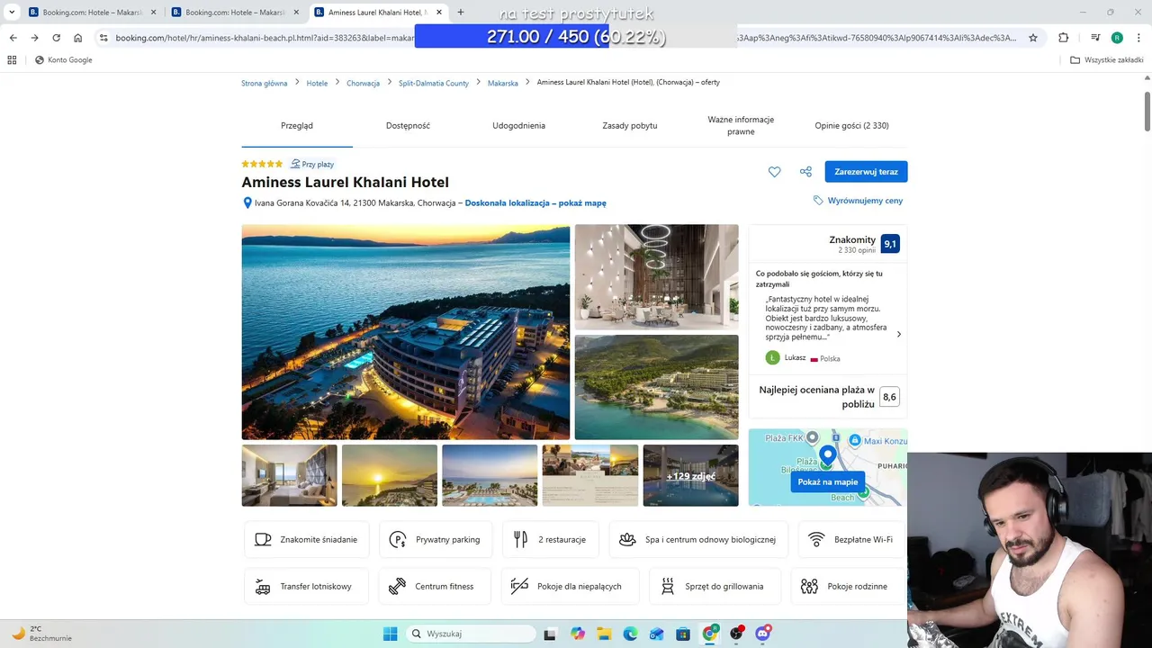This screenshot has width=1152, height=648.
Task: Switch to the Zasady pobytu tab
Action: (x=630, y=125)
